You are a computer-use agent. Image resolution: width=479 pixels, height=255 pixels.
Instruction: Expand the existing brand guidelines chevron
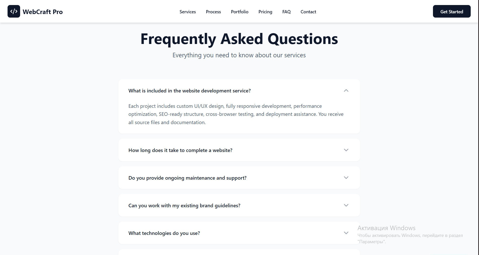[x=346, y=205]
